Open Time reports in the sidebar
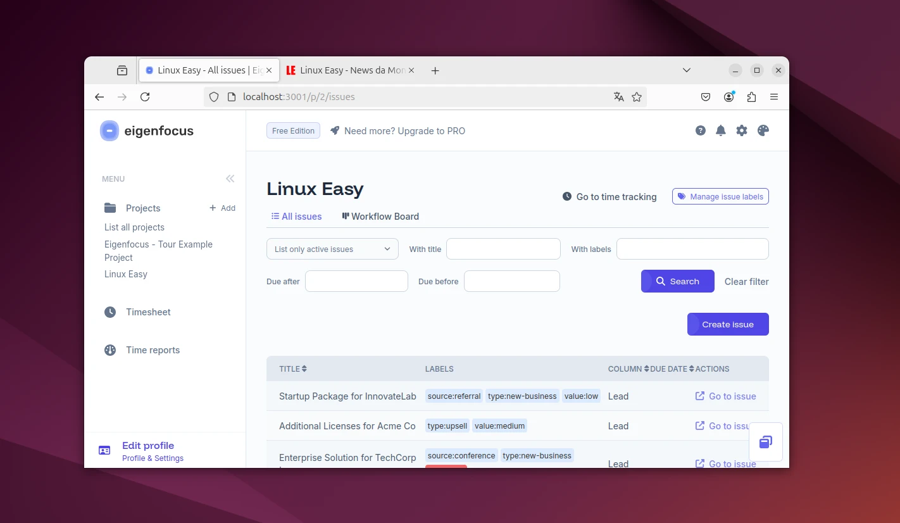 (x=153, y=350)
